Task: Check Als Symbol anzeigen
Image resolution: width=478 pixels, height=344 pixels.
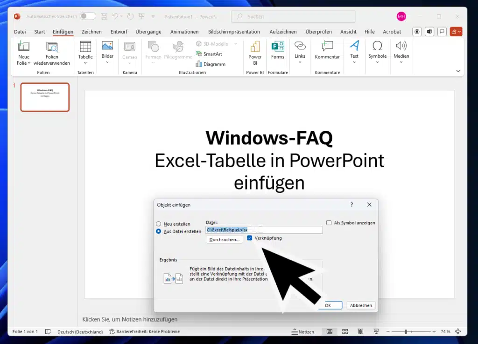Action: [x=329, y=223]
